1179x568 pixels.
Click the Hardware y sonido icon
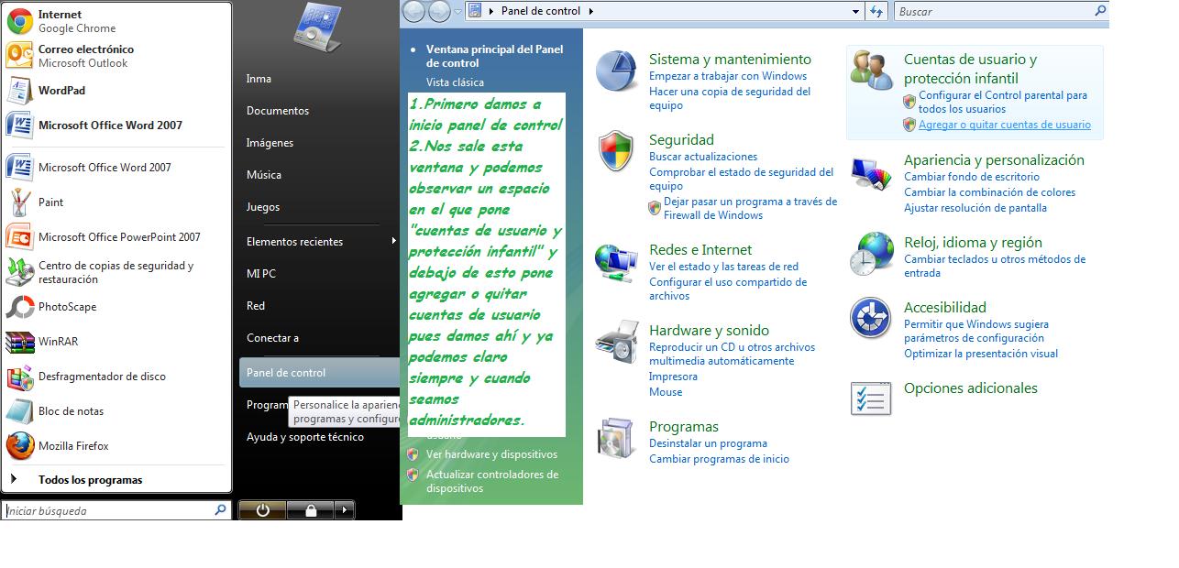point(617,342)
